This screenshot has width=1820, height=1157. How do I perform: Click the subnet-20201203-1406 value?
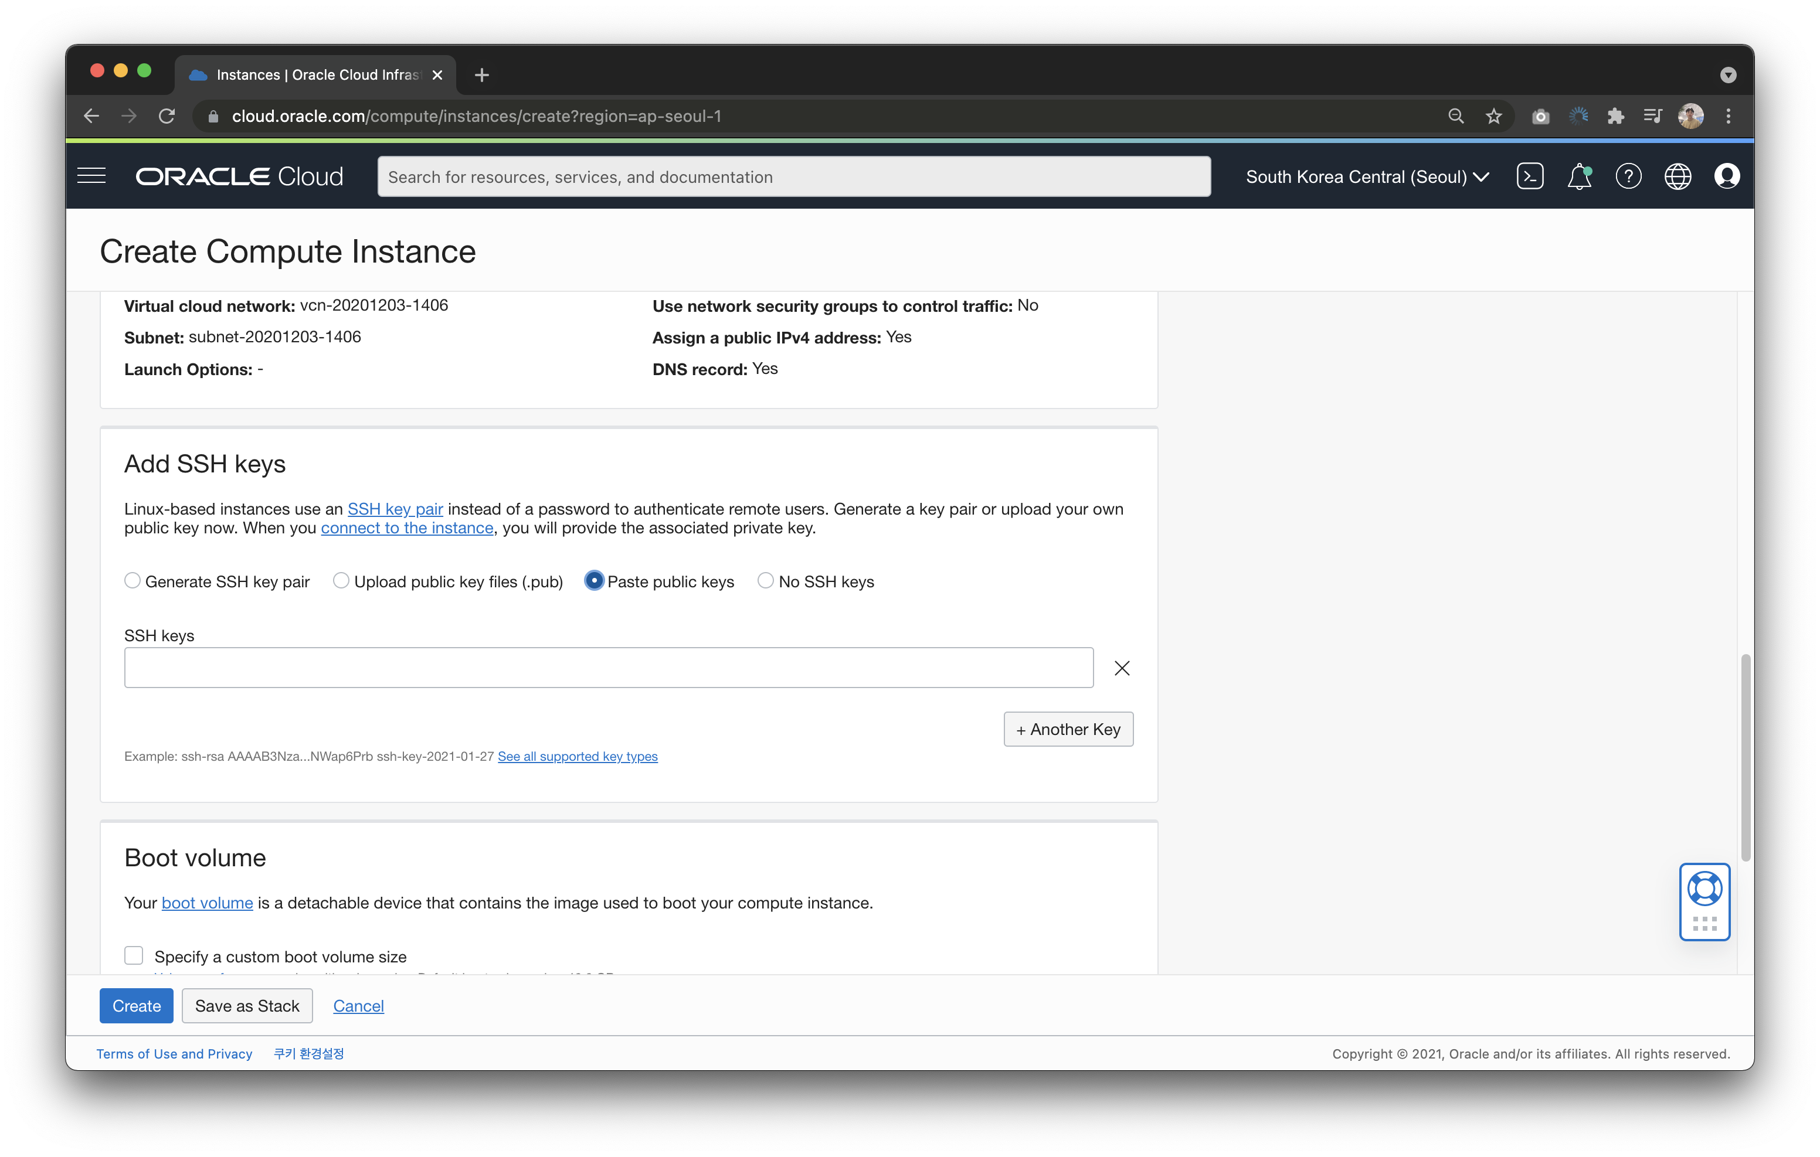pyautogui.click(x=275, y=337)
